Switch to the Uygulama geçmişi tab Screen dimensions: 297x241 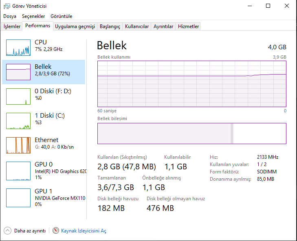75,26
